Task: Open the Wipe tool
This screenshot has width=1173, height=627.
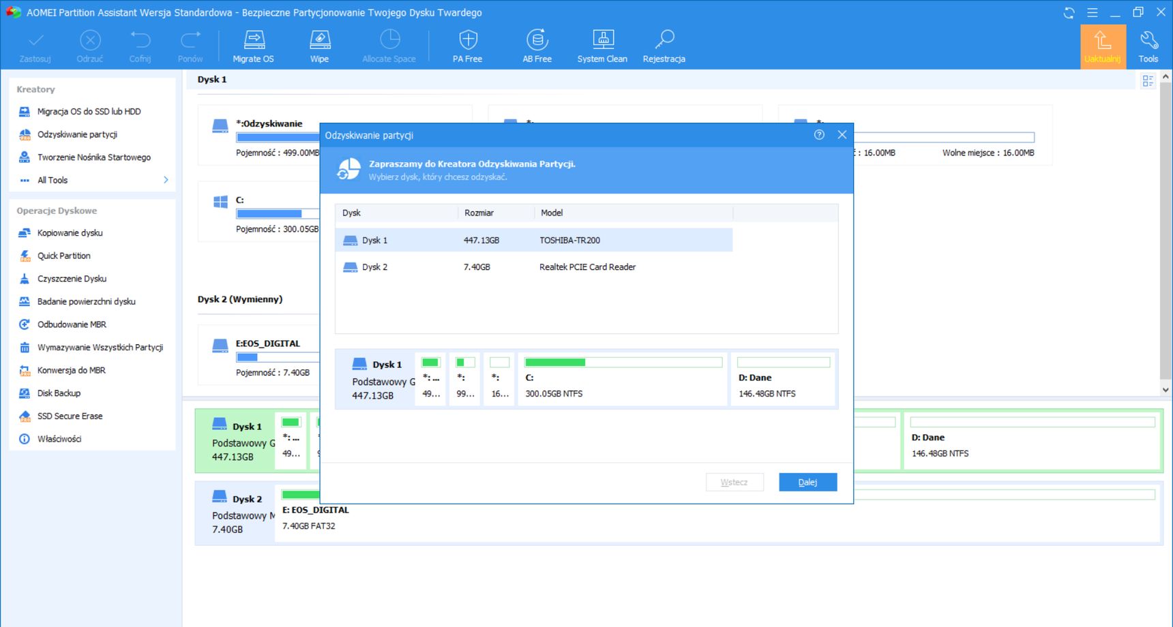Action: [x=320, y=46]
